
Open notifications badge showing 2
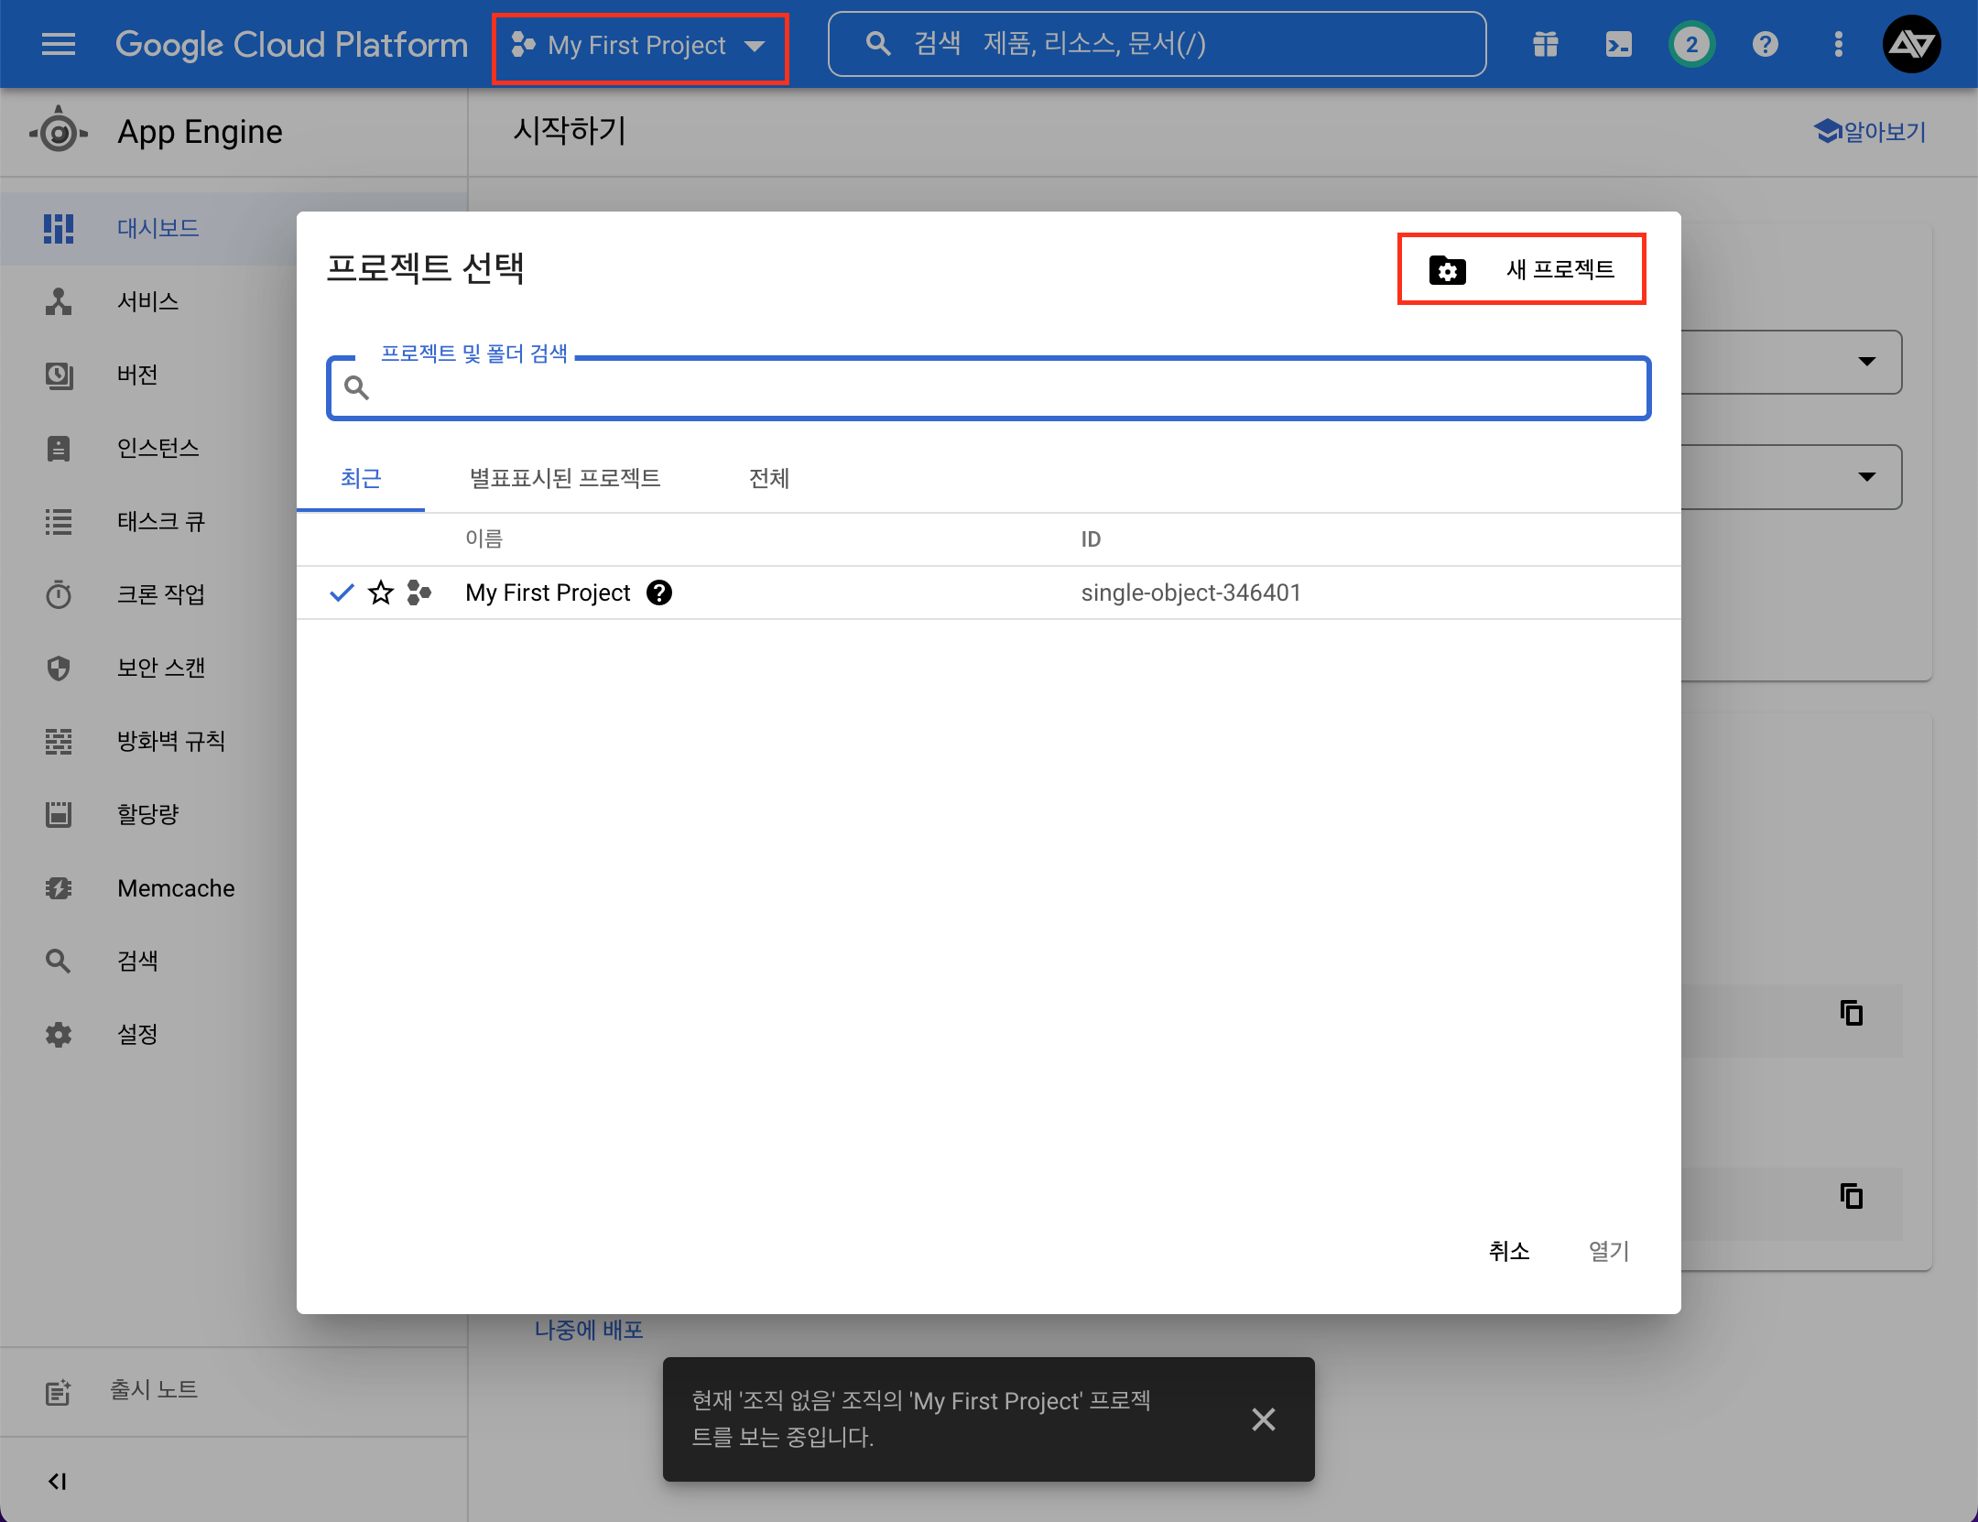[x=1690, y=44]
